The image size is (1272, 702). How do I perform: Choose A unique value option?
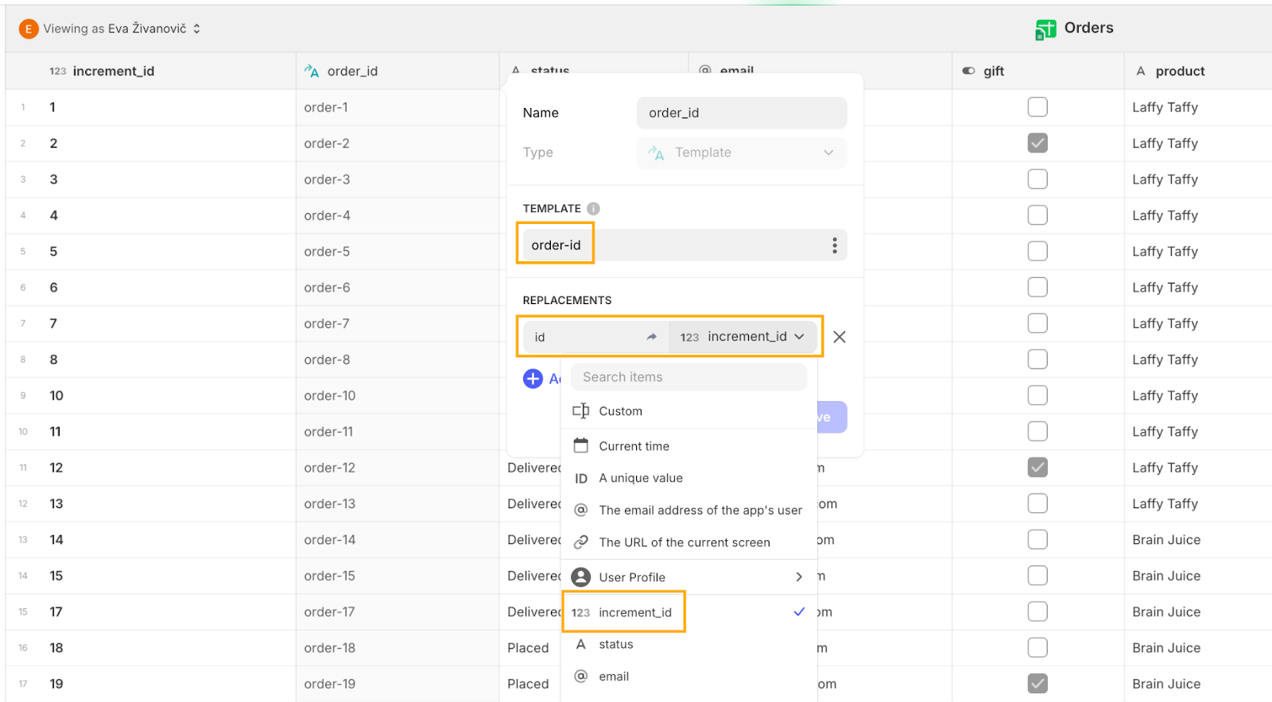(689, 478)
